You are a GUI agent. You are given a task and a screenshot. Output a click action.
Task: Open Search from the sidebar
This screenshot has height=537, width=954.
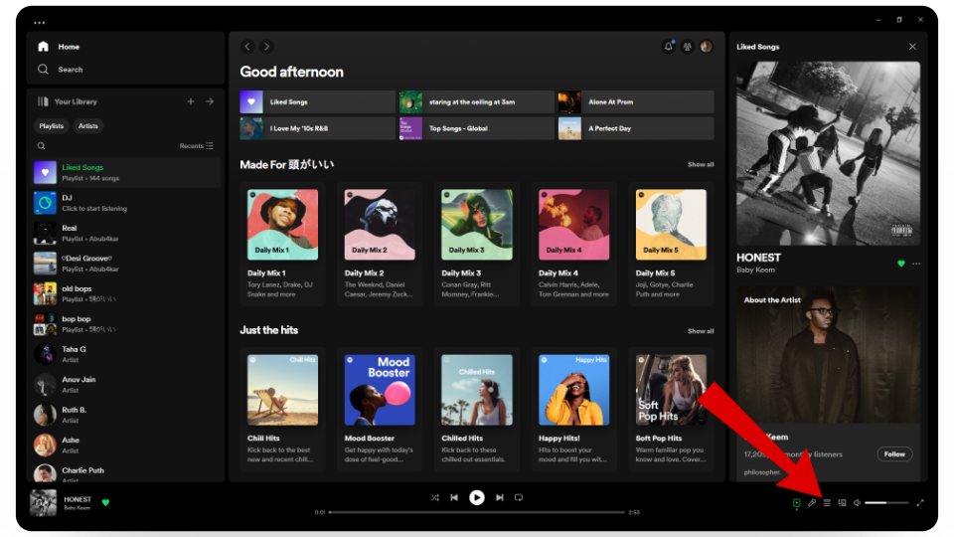click(61, 70)
